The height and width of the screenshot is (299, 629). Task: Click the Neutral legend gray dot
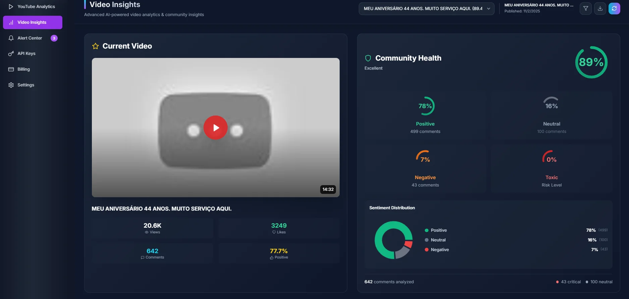click(426, 240)
